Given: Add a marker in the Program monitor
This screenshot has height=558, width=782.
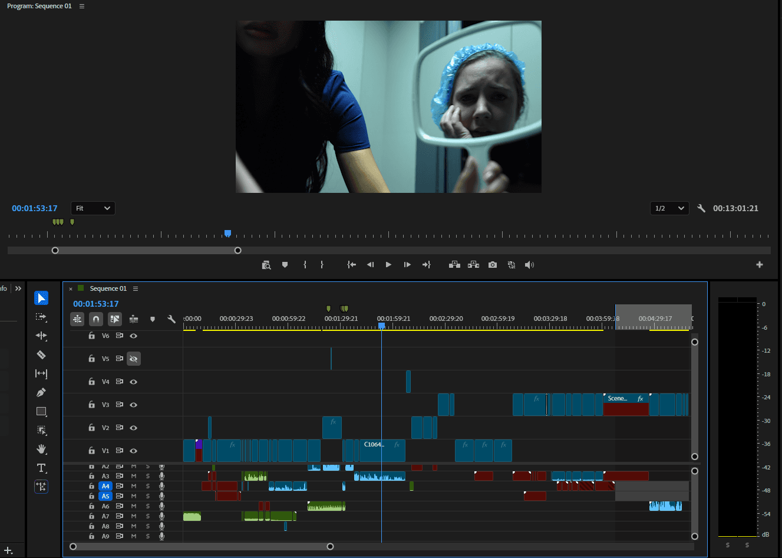Looking at the screenshot, I should click(285, 265).
